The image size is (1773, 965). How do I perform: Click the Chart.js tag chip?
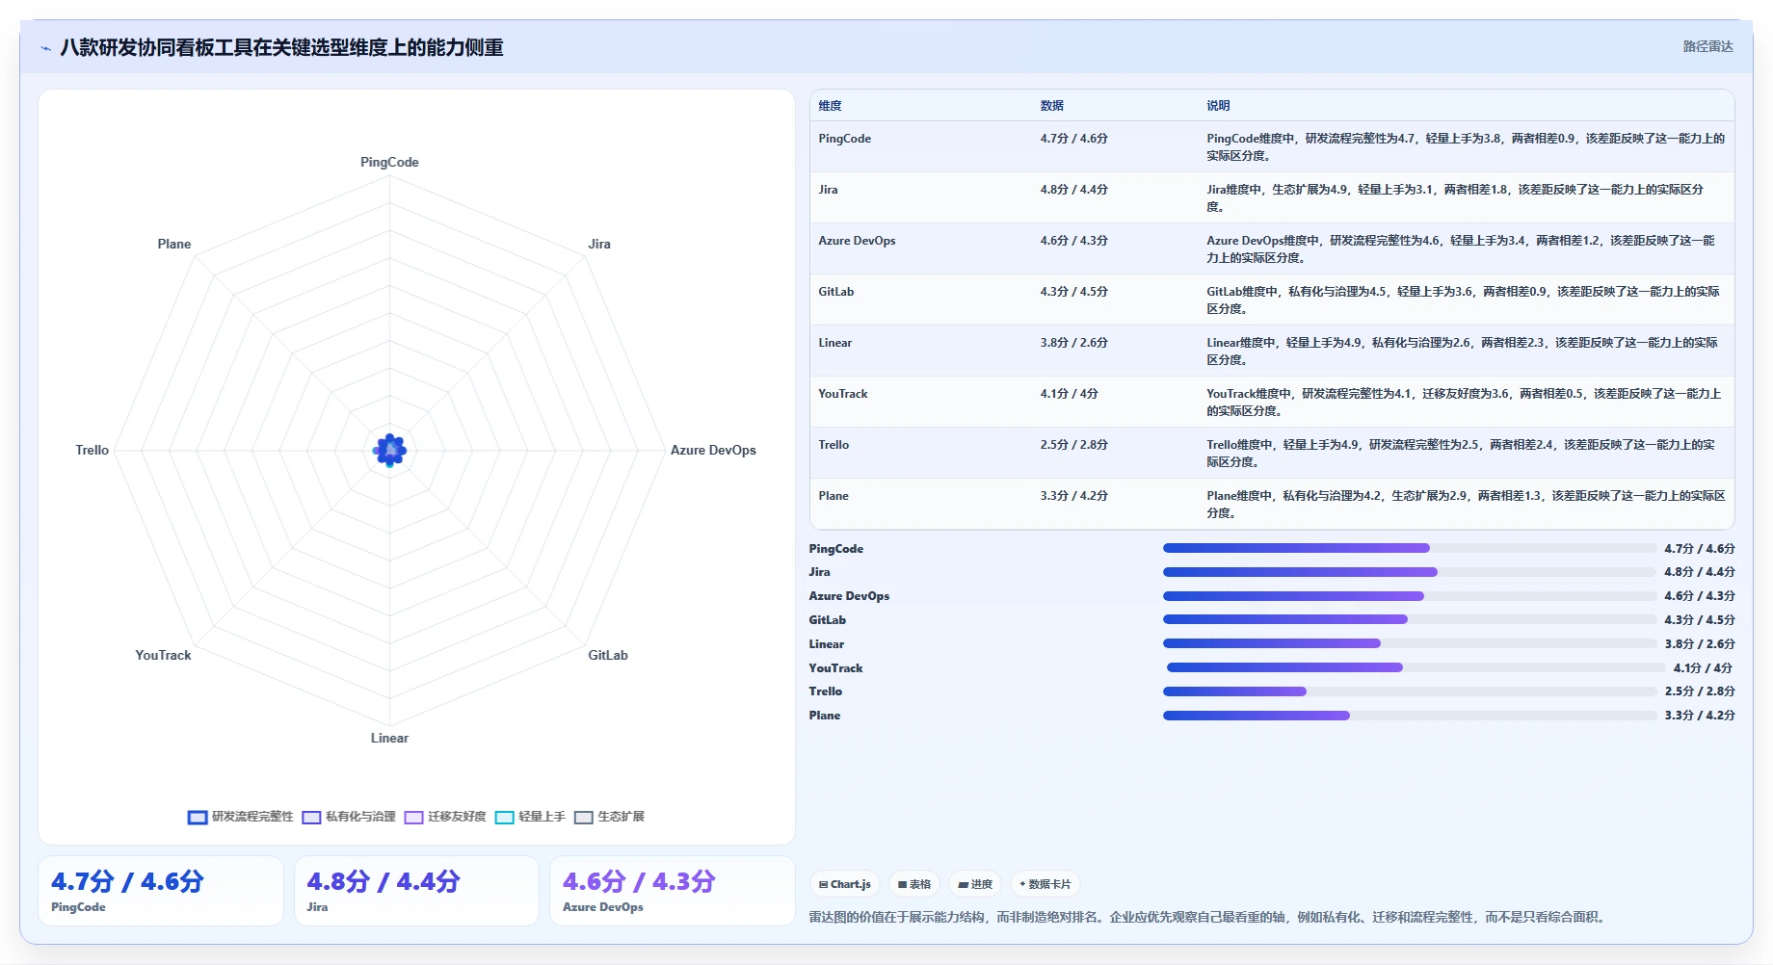coord(845,884)
